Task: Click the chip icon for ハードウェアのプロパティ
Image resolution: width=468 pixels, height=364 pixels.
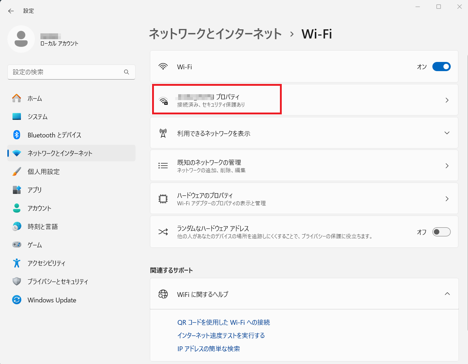Action: click(x=163, y=199)
